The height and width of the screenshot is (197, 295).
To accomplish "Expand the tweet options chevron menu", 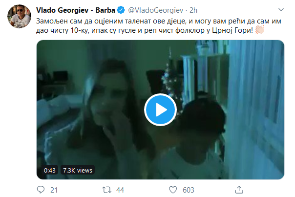I will (280, 10).
